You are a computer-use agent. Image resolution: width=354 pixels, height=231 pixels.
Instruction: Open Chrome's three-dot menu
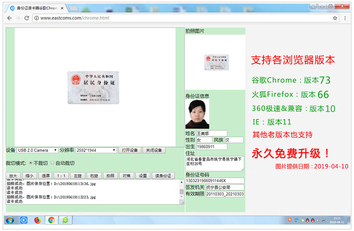pyautogui.click(x=345, y=18)
